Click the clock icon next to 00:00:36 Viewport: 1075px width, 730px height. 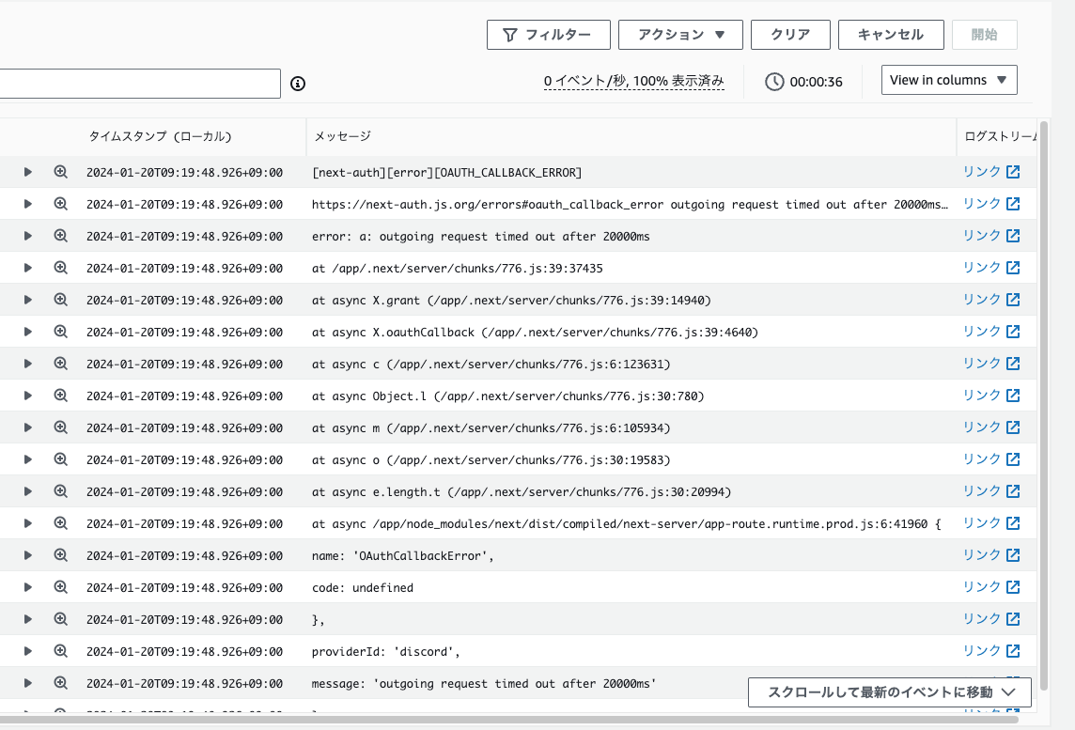coord(774,82)
